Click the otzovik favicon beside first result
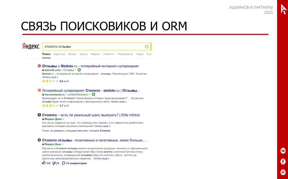This screenshot has width=288, height=179. pyautogui.click(x=39, y=66)
